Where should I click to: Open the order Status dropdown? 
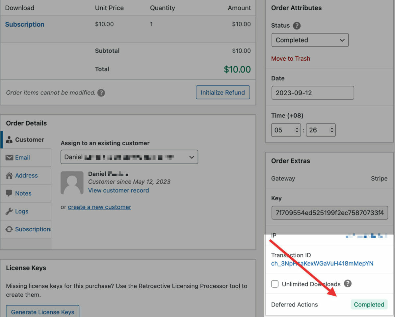[x=310, y=40]
